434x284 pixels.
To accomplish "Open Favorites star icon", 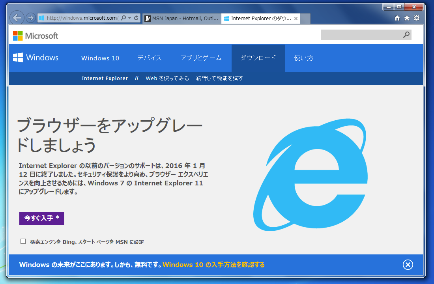I will [407, 18].
